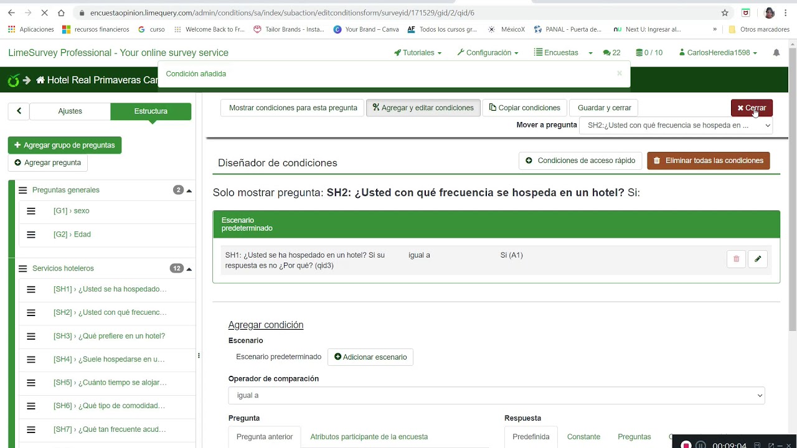
Task: Select Preguntas answer tab
Action: (634, 437)
